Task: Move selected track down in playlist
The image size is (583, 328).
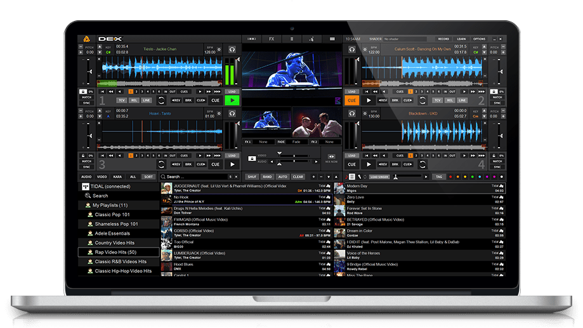Action: pyautogui.click(x=329, y=176)
